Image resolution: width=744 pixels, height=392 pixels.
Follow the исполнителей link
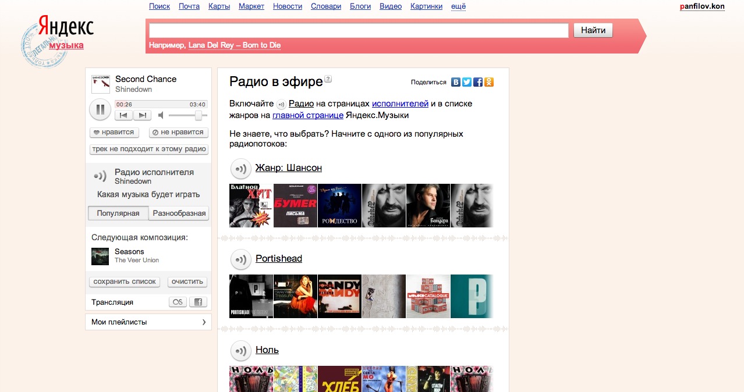pyautogui.click(x=400, y=104)
